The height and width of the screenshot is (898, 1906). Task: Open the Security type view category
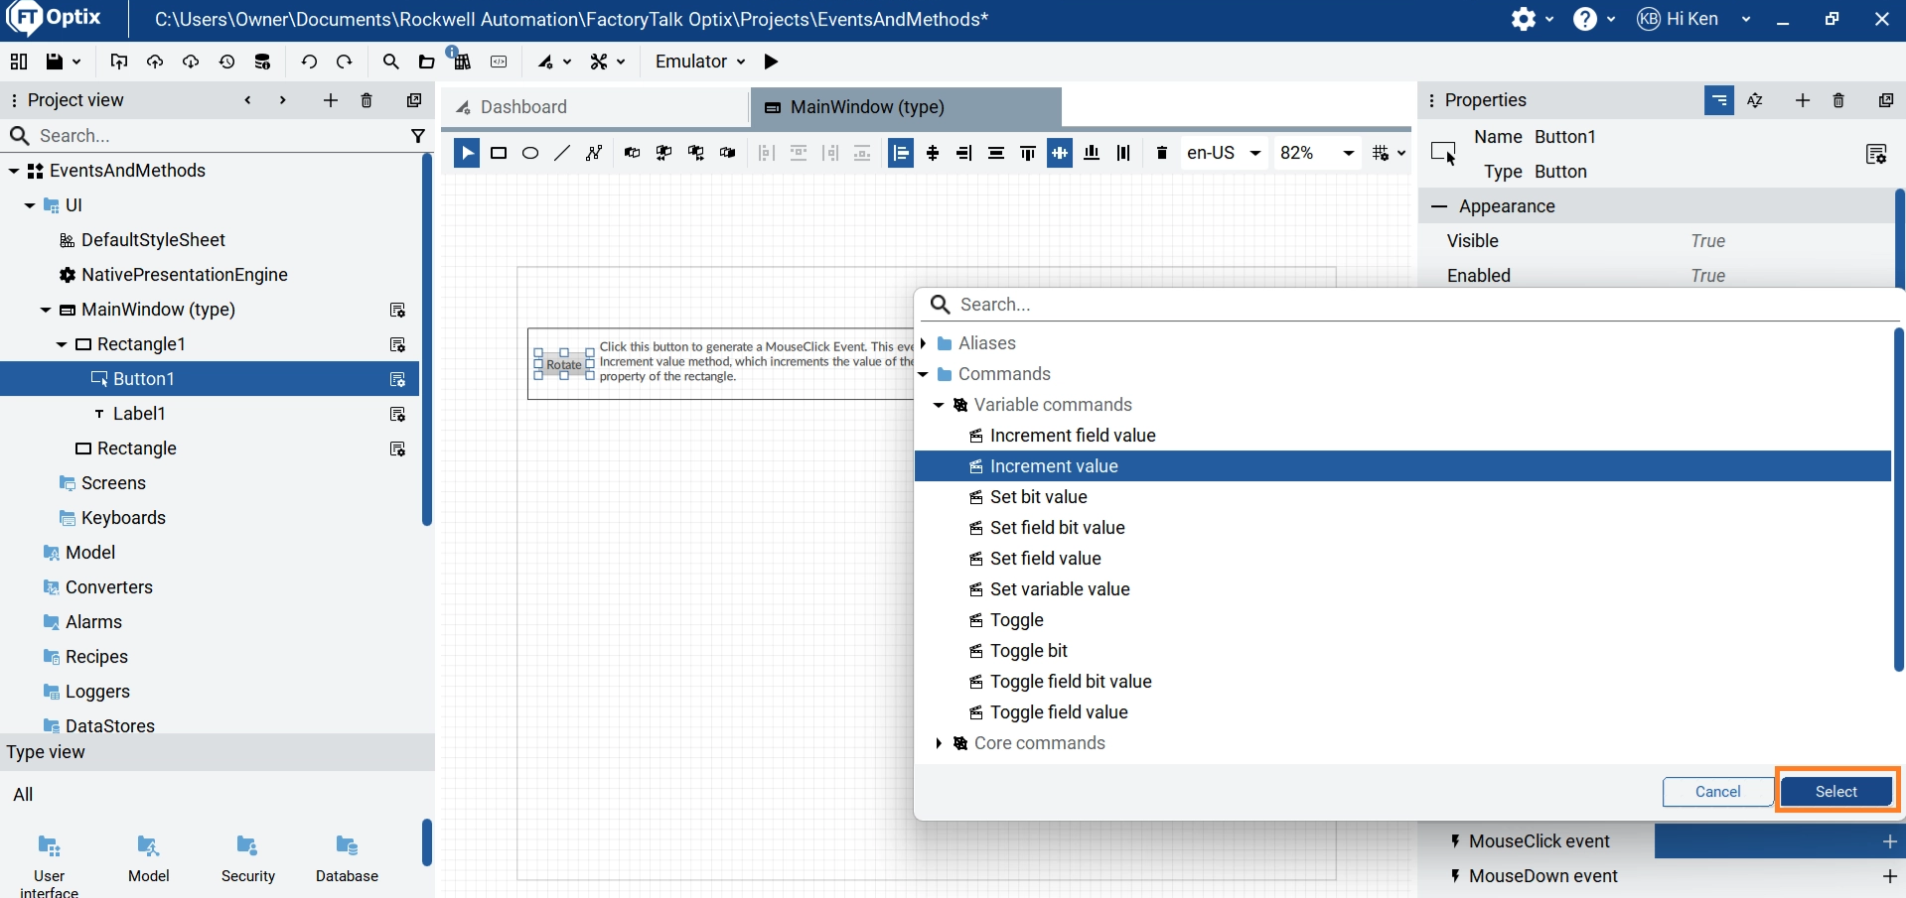click(248, 858)
